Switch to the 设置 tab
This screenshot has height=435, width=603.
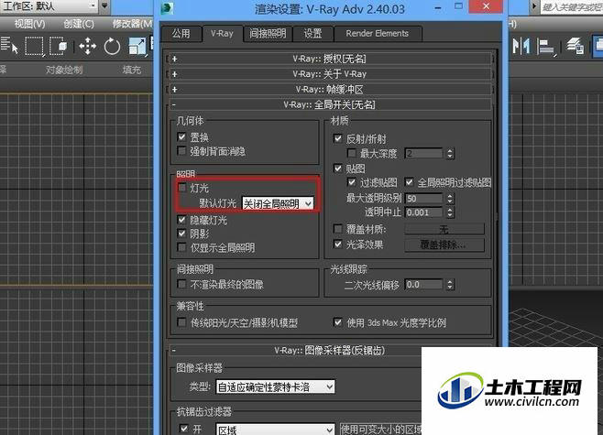tap(312, 34)
